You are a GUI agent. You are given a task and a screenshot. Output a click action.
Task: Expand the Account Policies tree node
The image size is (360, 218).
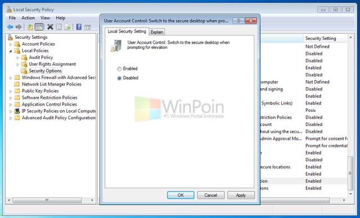[11, 44]
